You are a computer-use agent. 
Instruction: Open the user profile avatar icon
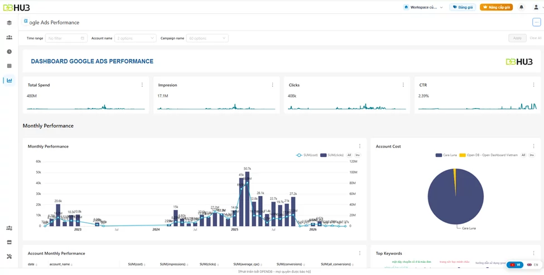(x=536, y=7)
